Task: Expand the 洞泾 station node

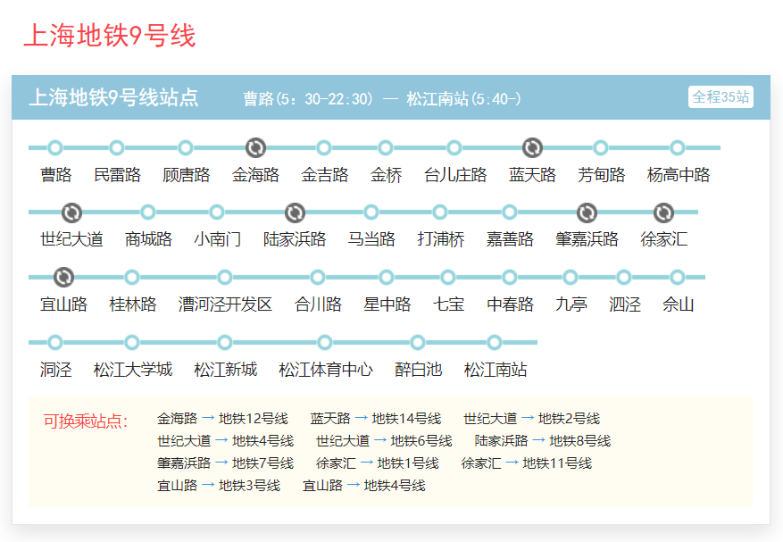Action: [57, 341]
